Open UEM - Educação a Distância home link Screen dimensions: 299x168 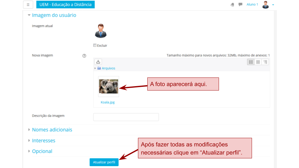[65, 5]
